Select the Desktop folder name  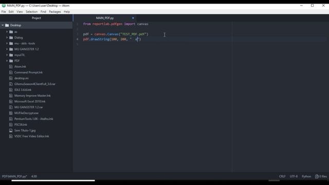[x=16, y=25]
